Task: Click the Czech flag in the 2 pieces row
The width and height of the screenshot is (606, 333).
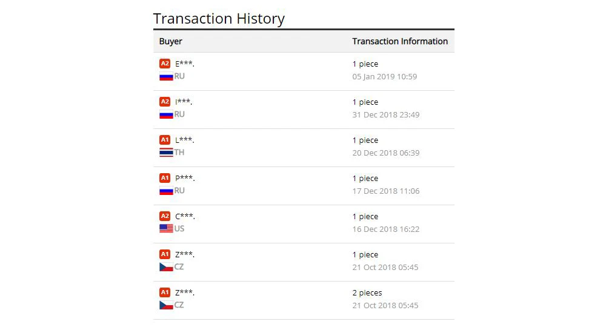Action: [x=166, y=305]
